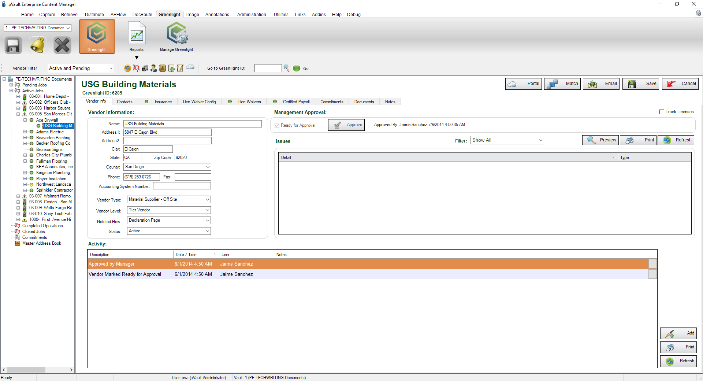
Task: Collapse 03-005 San Marcos job node
Action: tap(18, 114)
